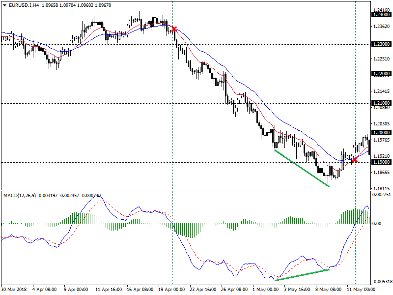Click the 26 Apr 08:00 time label
Viewport: 393px width, 295px height.
234,290
